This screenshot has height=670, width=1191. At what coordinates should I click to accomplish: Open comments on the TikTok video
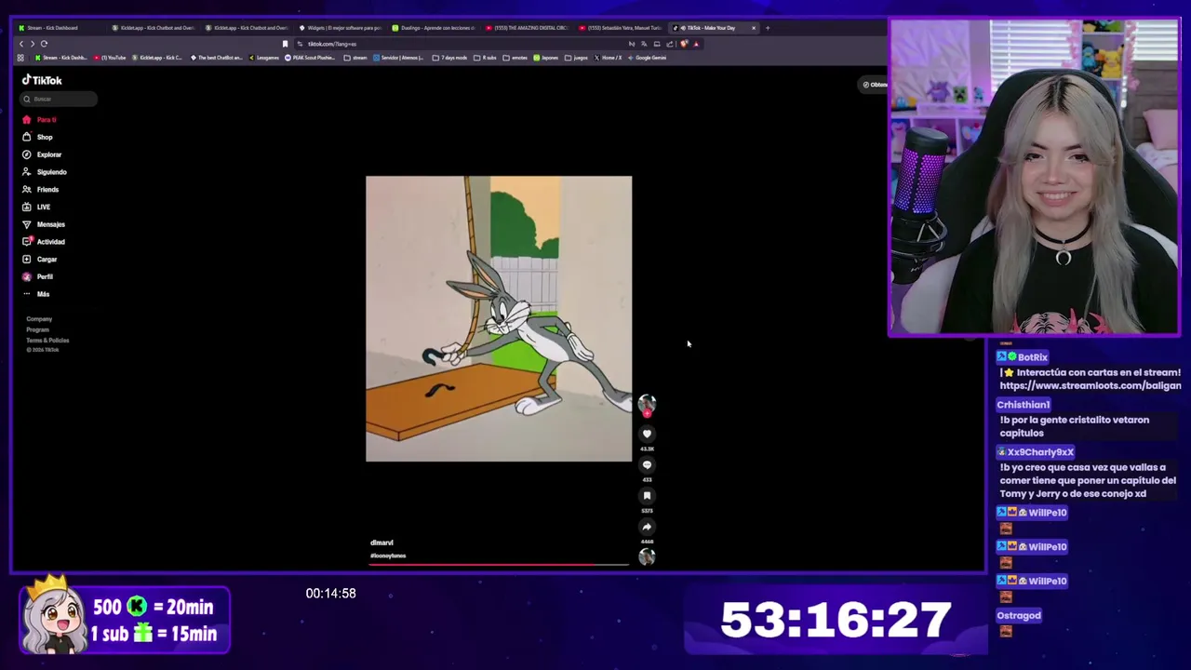coord(647,464)
